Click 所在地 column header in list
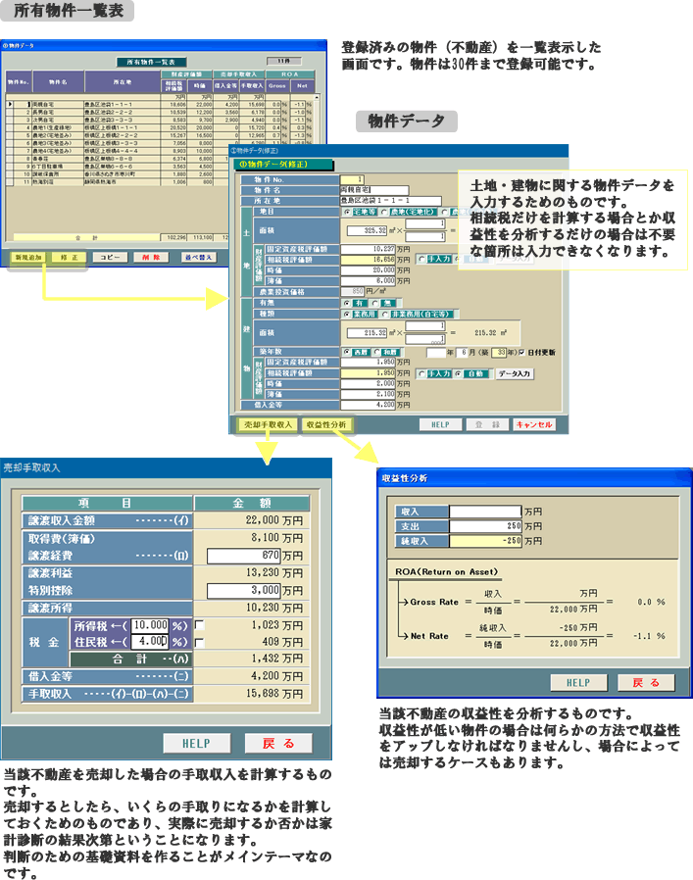The image size is (693, 880). click(x=123, y=82)
